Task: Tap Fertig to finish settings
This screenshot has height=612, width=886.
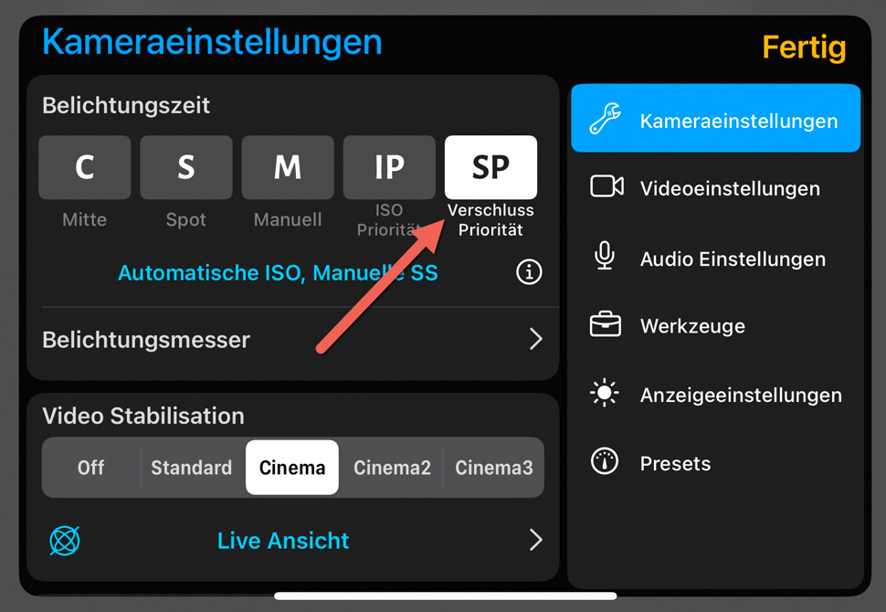Action: [x=804, y=48]
